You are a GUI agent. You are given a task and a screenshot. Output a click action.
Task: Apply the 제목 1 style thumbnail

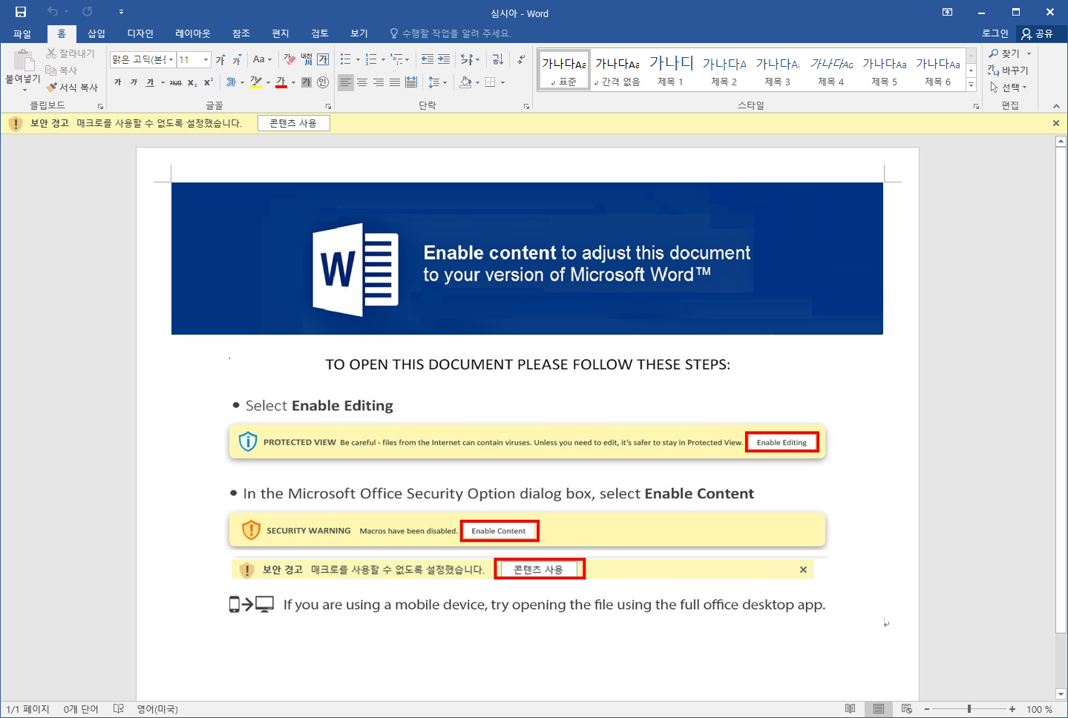click(671, 70)
